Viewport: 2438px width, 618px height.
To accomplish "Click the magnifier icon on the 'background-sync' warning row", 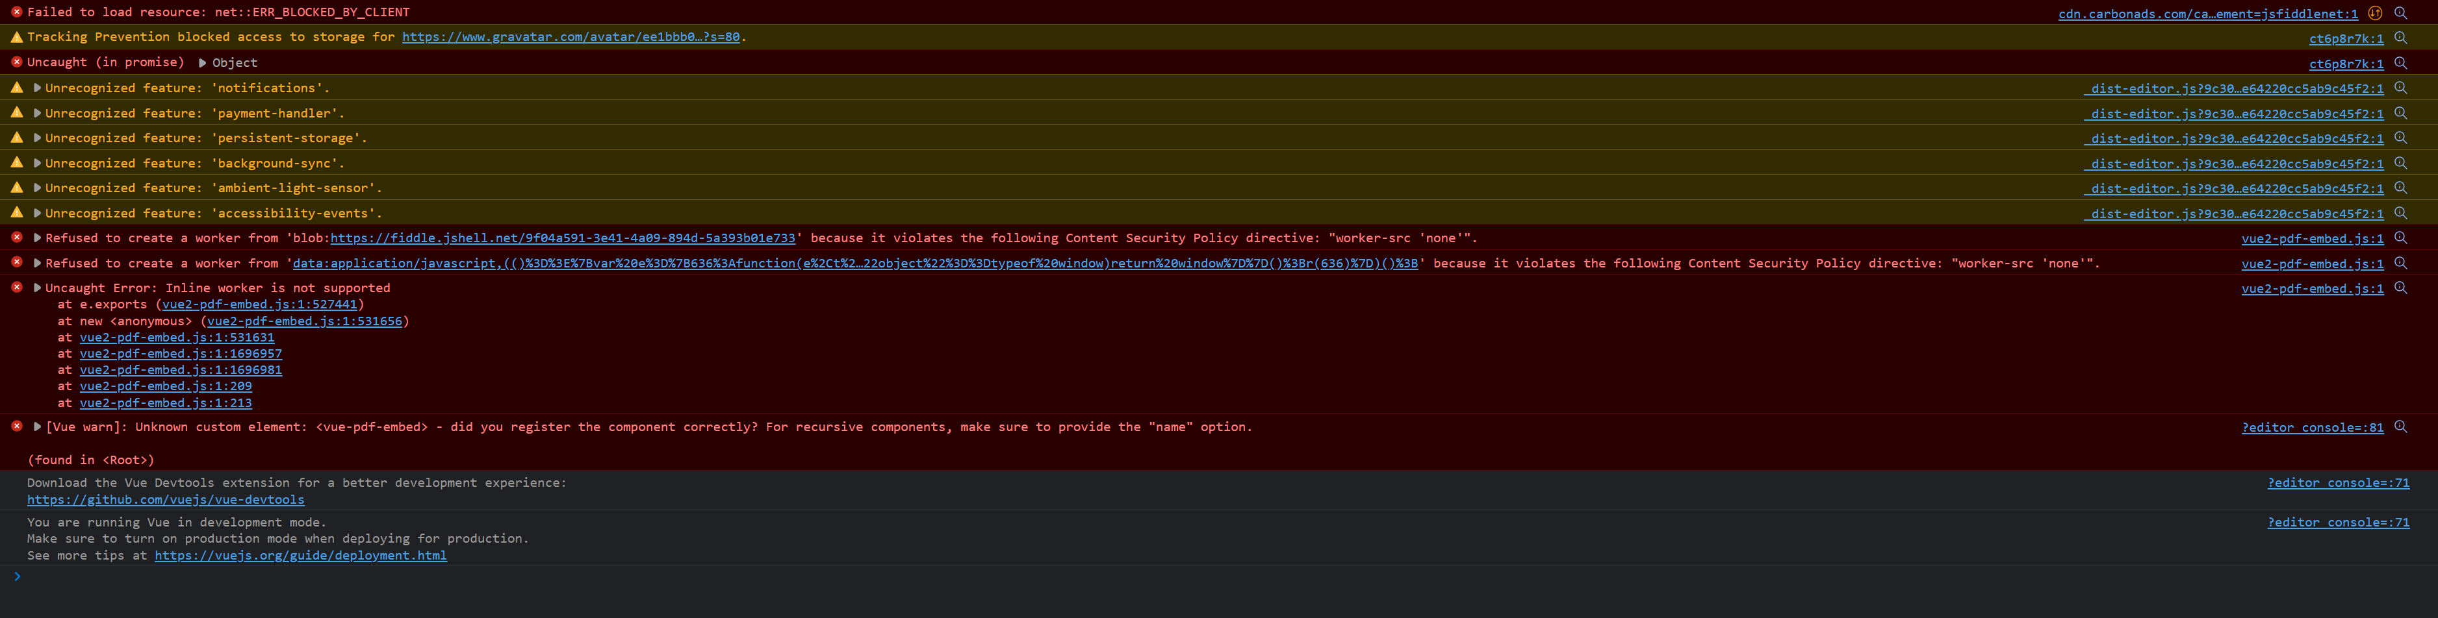I will coord(2400,164).
